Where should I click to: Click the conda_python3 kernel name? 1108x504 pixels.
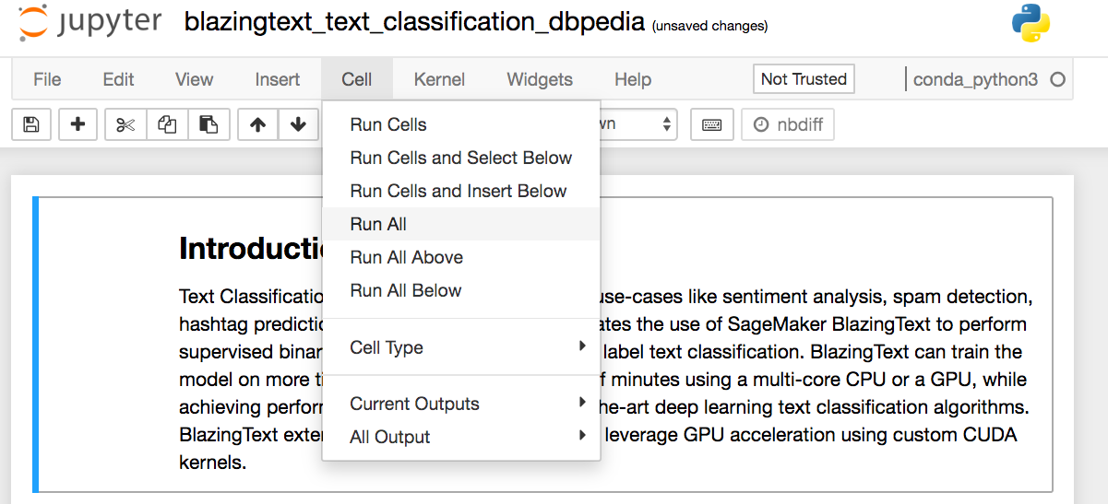click(x=975, y=79)
